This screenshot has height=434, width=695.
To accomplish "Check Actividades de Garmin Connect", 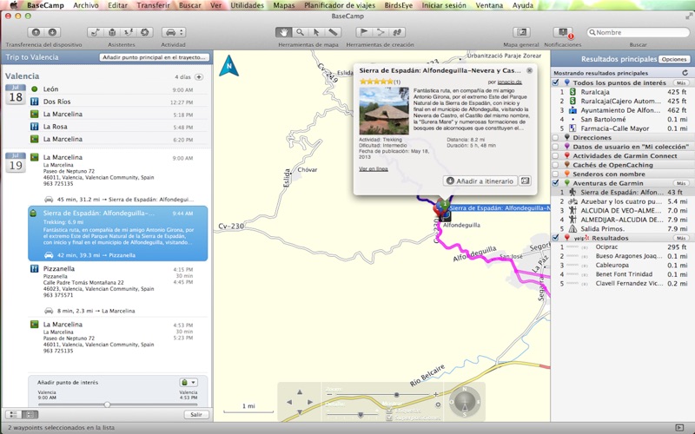I will coord(555,156).
